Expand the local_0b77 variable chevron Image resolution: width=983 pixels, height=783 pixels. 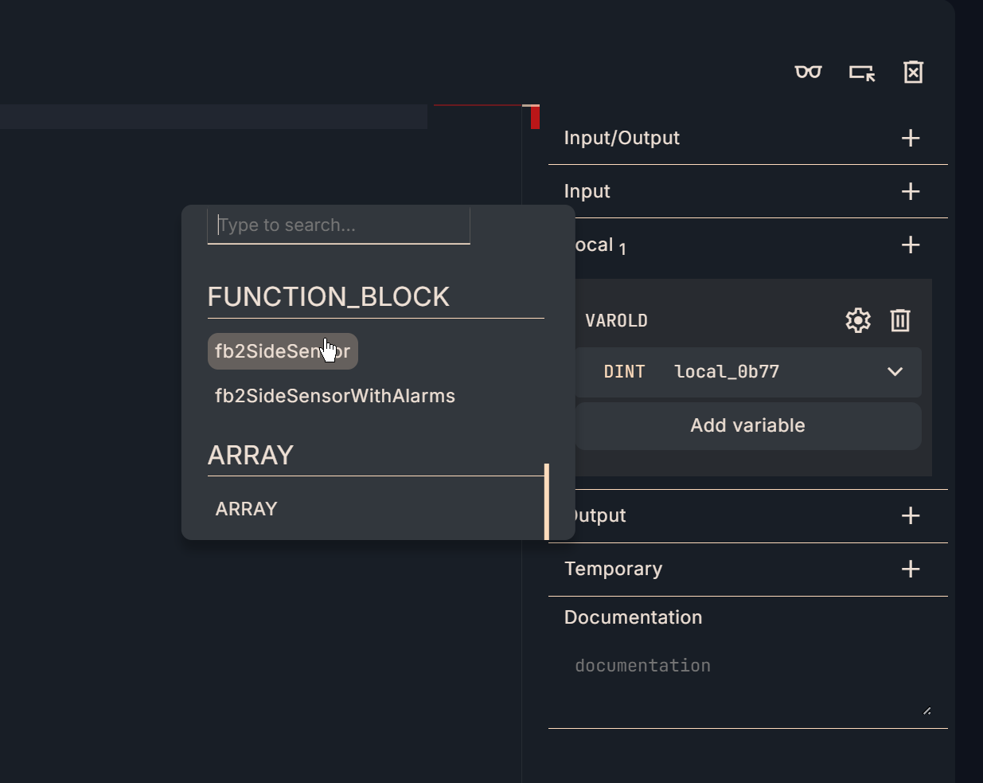click(x=895, y=372)
